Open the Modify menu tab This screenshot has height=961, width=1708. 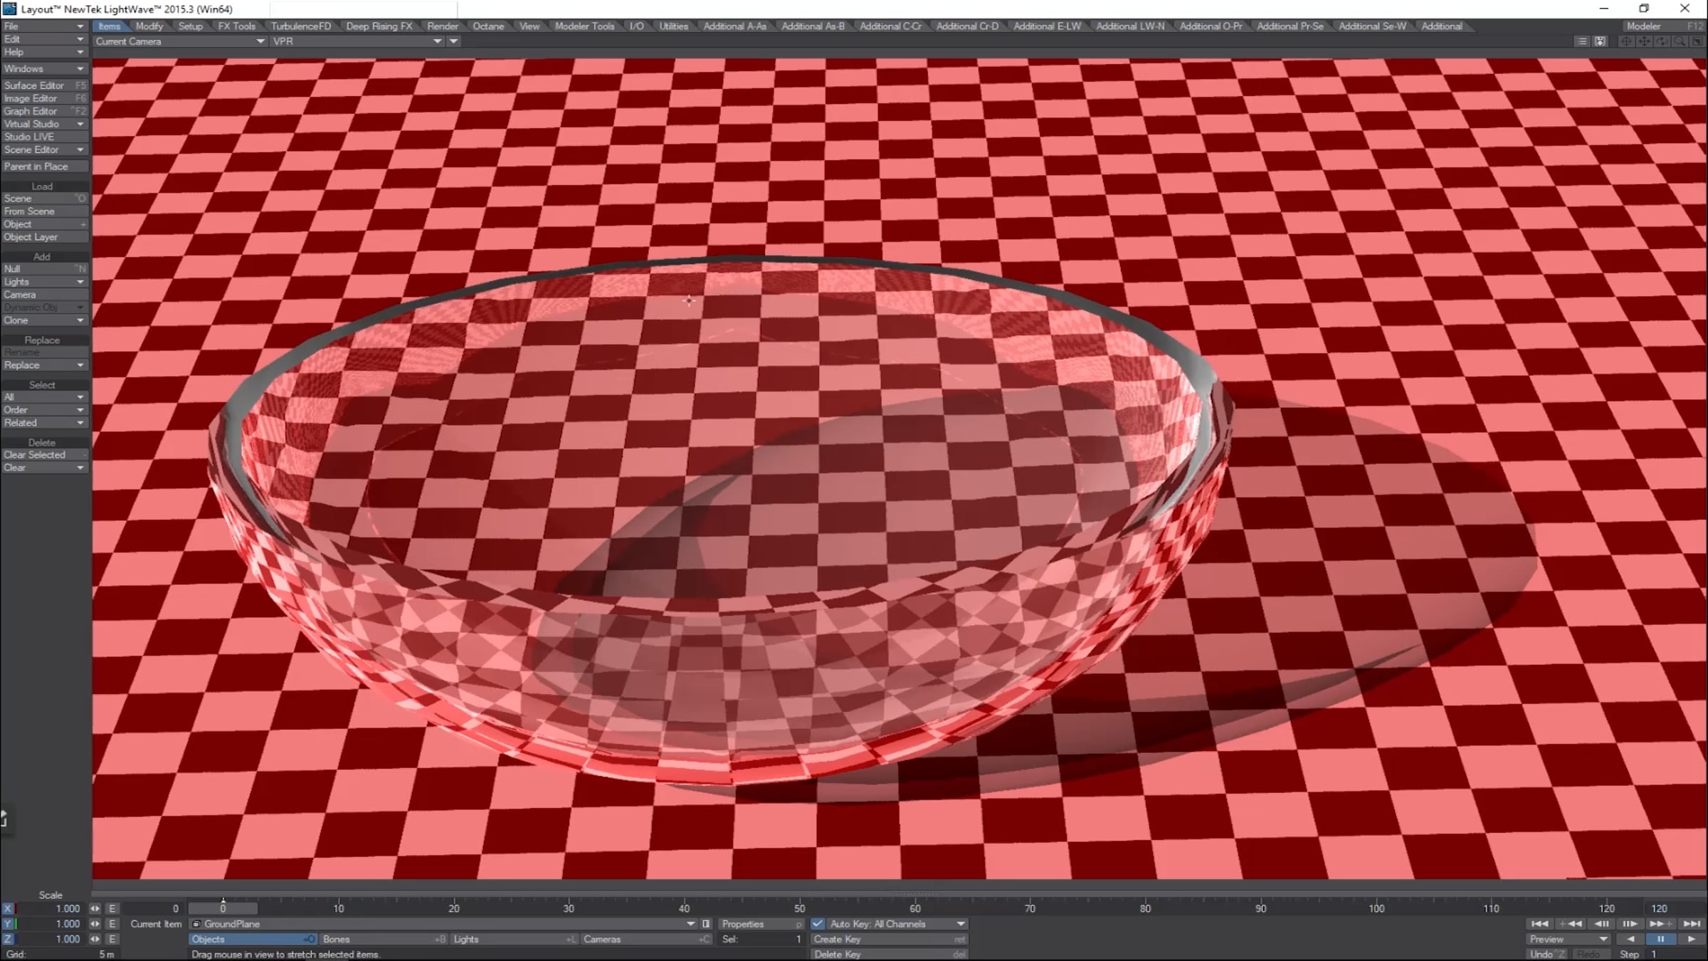(x=149, y=26)
